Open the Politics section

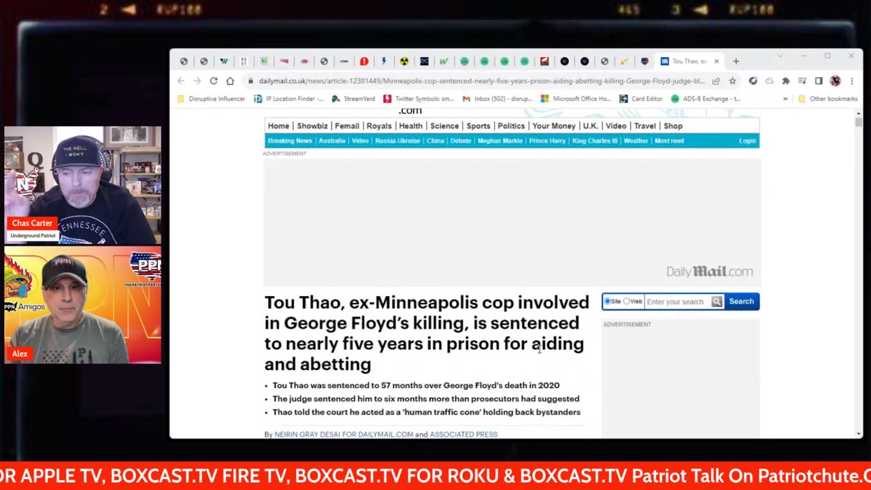coord(511,126)
